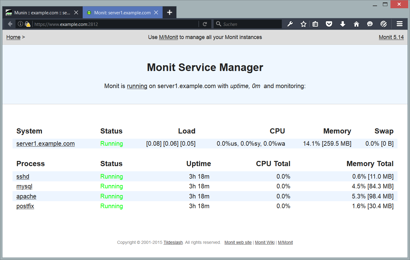
Task: Click CPU value 0.0%us, 0.0%sy, 0.0%wa
Action: (251, 144)
